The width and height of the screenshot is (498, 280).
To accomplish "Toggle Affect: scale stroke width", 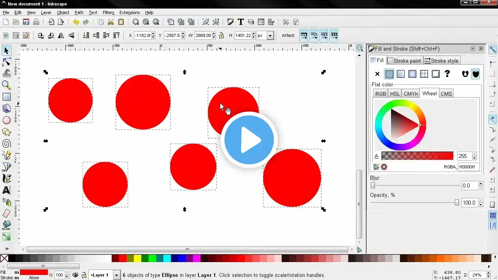I will click(x=304, y=35).
